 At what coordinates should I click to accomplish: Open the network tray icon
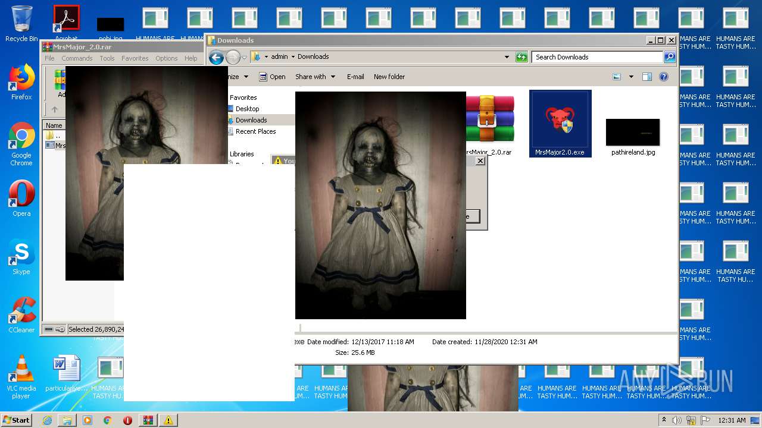point(691,420)
